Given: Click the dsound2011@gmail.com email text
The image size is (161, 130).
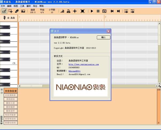Looking at the screenshot, I should point(79,74).
